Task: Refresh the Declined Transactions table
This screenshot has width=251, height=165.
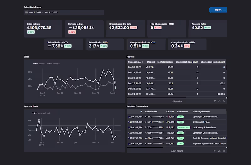Action: (x=224, y=151)
